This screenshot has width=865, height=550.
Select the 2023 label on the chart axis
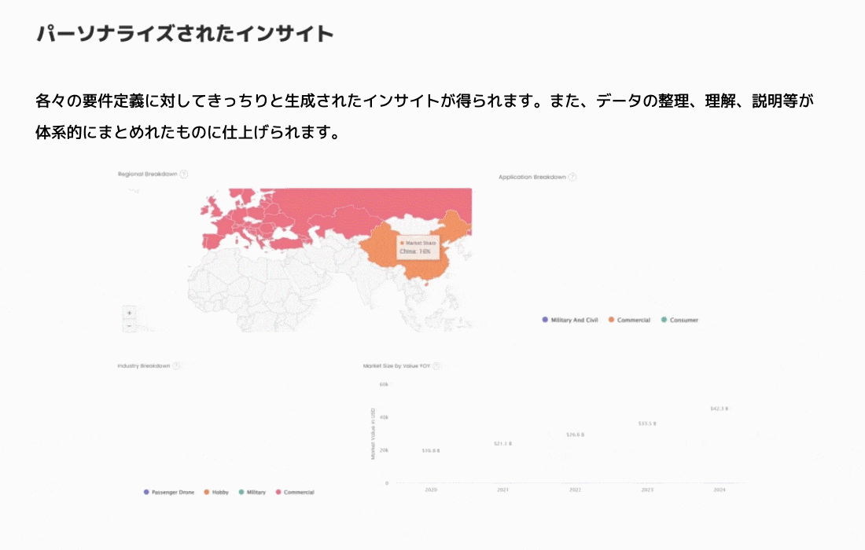[647, 490]
